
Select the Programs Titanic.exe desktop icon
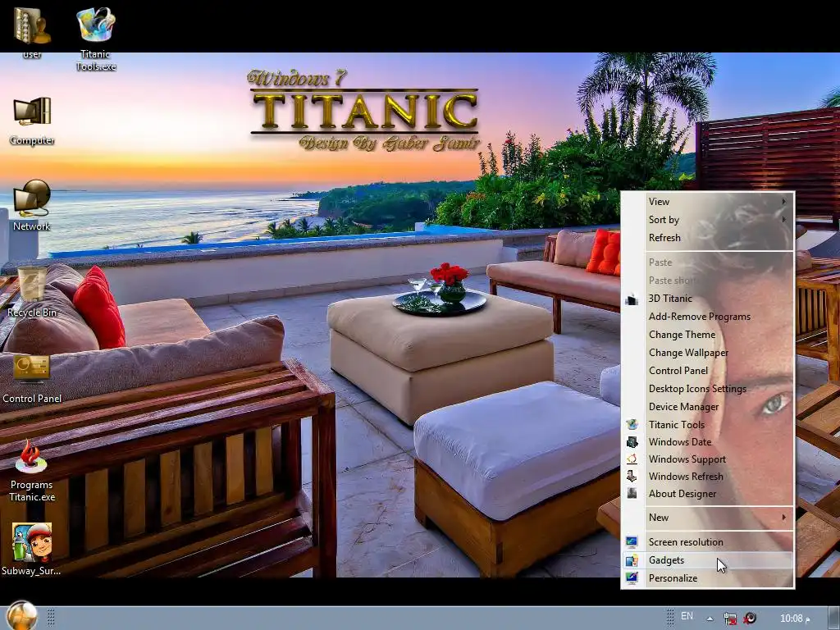(x=32, y=470)
